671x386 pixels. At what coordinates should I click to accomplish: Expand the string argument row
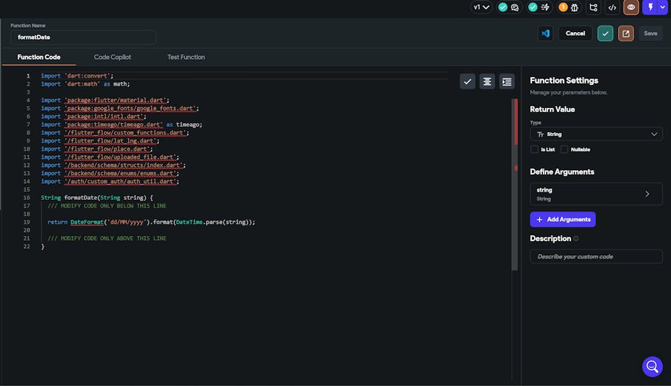(596, 194)
